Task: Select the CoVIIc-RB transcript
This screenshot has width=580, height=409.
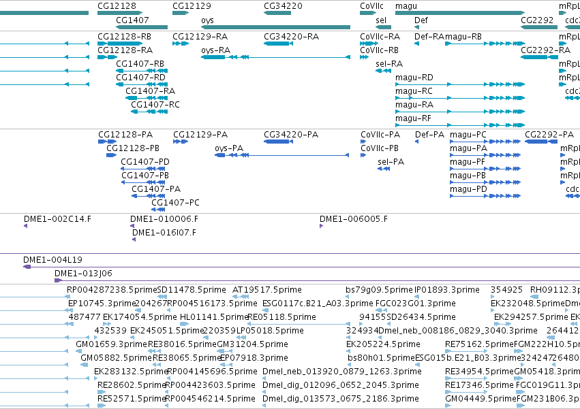Action: tap(380, 50)
